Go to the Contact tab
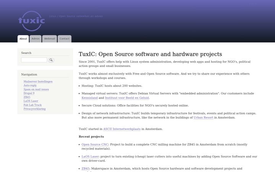Viewport: 275px width, 172px height. [x=65, y=39]
